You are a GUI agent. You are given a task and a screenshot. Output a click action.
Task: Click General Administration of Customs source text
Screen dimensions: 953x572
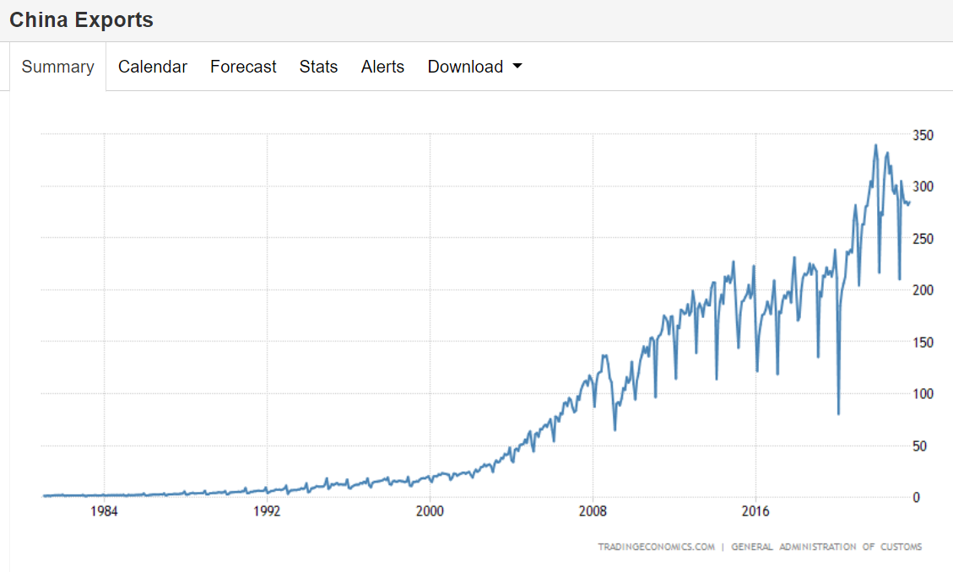[x=826, y=547]
